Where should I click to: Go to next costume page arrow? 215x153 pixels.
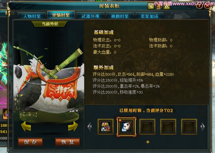(202, 127)
